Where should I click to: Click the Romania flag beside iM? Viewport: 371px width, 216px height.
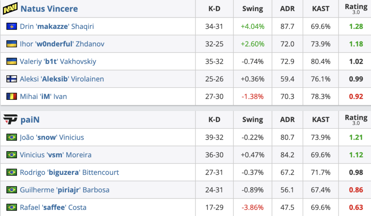(x=12, y=96)
